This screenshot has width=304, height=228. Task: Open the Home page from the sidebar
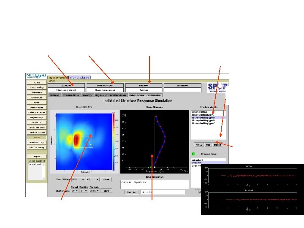click(37, 82)
